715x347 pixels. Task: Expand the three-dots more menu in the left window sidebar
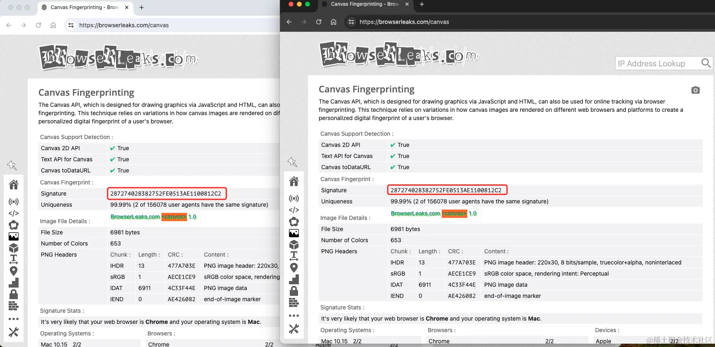pyautogui.click(x=14, y=319)
